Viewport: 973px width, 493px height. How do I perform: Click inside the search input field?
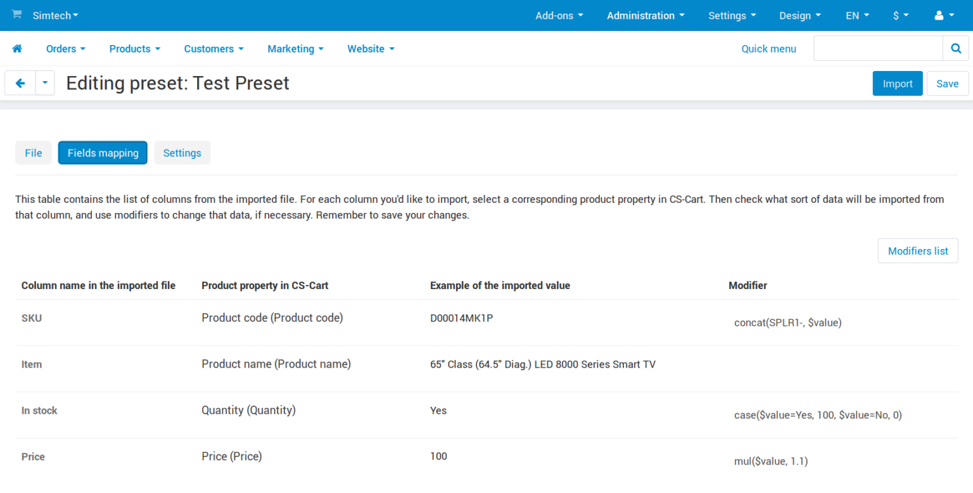[877, 48]
